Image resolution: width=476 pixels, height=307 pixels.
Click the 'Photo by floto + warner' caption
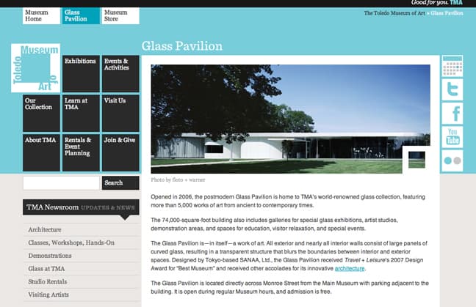point(178,180)
